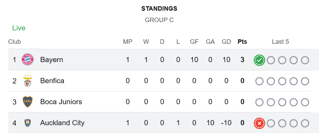This screenshot has height=139, width=319.
Task: Click the GD column header
Action: click(x=226, y=42)
